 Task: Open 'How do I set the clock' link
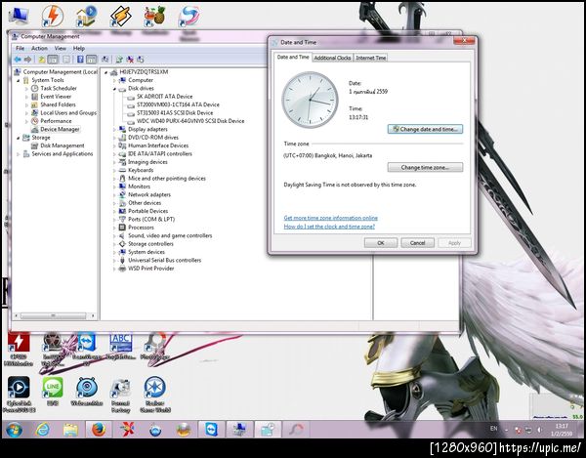pyautogui.click(x=329, y=227)
